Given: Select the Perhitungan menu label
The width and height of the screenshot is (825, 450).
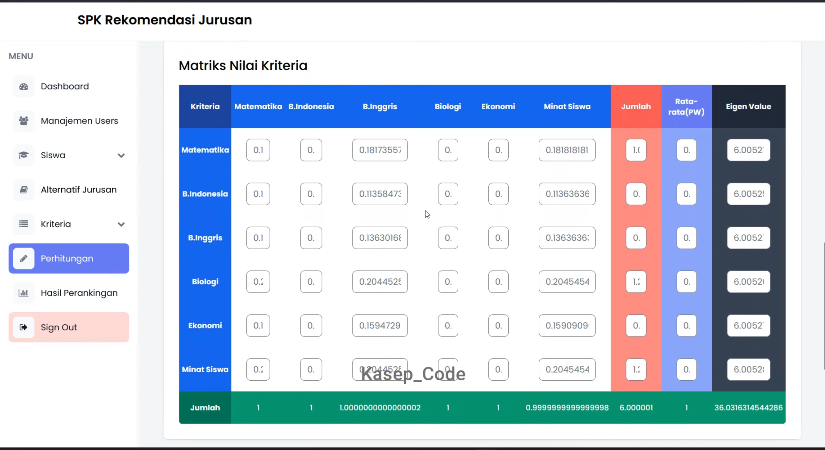Looking at the screenshot, I should point(67,259).
